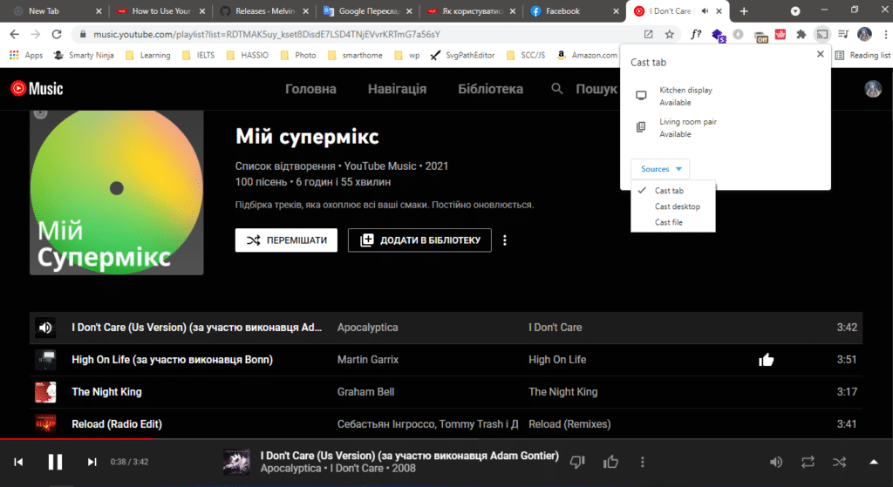Go back to previous page
The height and width of the screenshot is (487, 893).
pos(15,34)
